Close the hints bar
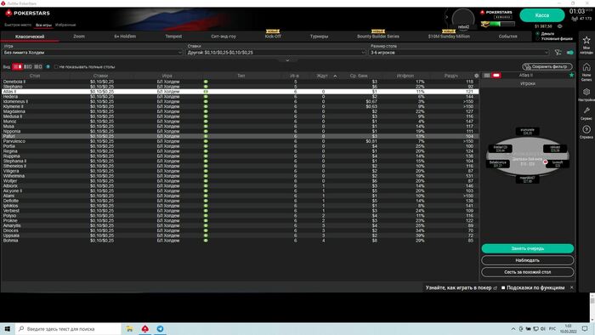The image size is (595, 335). point(571,287)
